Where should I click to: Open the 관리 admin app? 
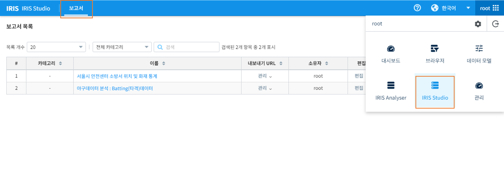[x=479, y=91]
